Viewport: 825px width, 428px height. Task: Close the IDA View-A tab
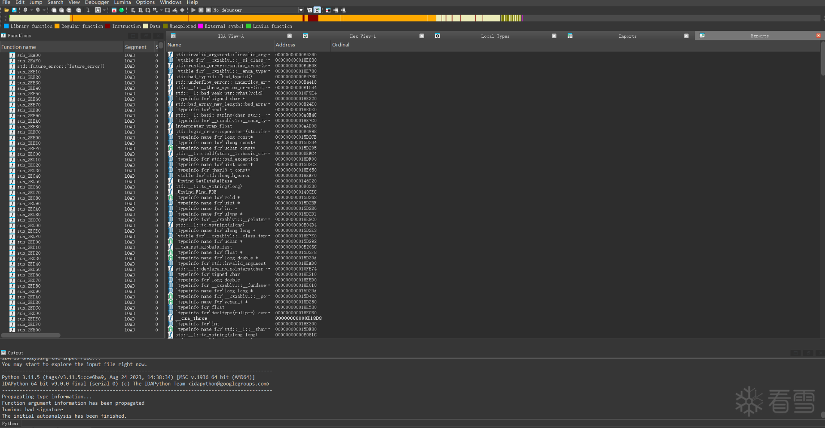click(x=290, y=36)
